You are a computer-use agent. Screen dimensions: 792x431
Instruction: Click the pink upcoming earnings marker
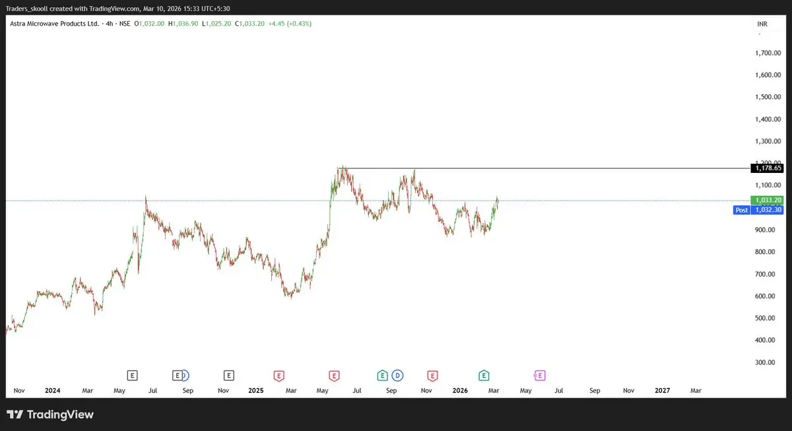point(539,376)
